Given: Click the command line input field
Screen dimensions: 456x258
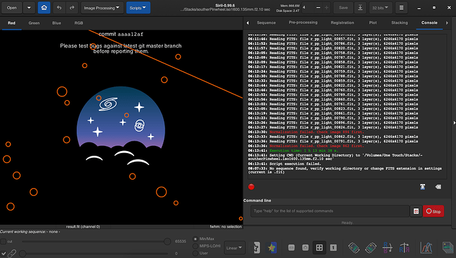Looking at the screenshot, I should click(330, 211).
